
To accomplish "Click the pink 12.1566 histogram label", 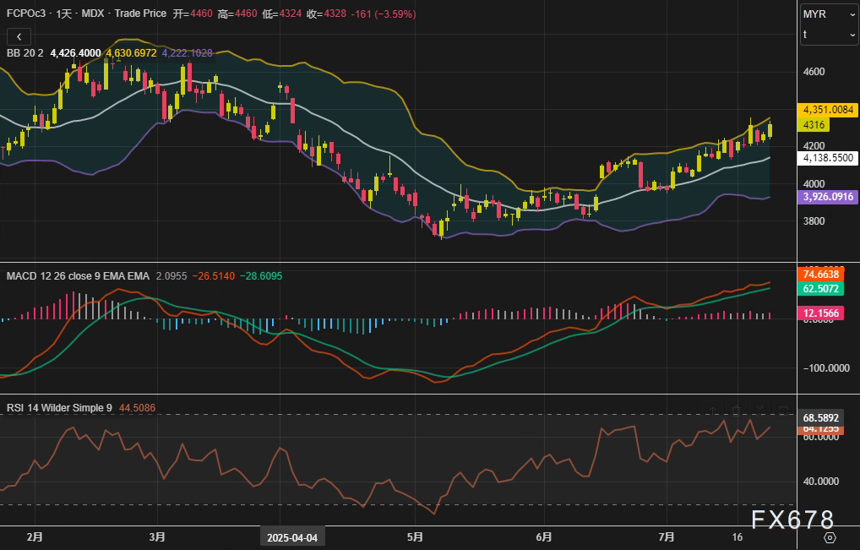I will (x=820, y=313).
